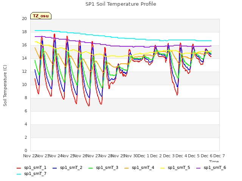This screenshot has height=181, width=242.
Task: Click the chart title SP1 Soil Temperature Profile
Action: 121,4
